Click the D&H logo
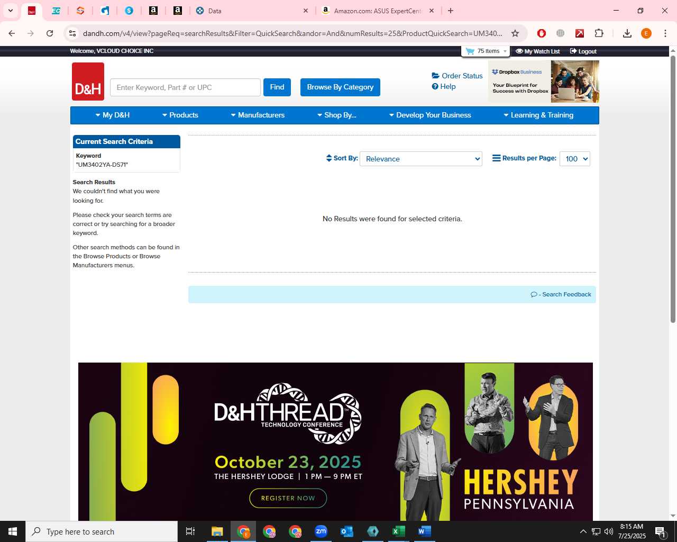This screenshot has width=677, height=542. 88,82
